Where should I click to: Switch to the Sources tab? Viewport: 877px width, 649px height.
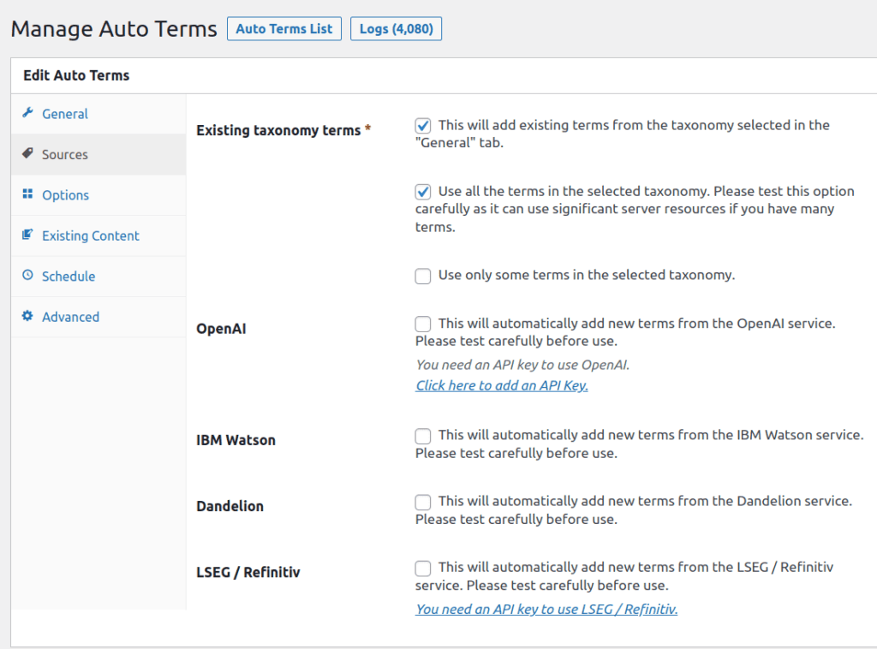pyautogui.click(x=98, y=154)
